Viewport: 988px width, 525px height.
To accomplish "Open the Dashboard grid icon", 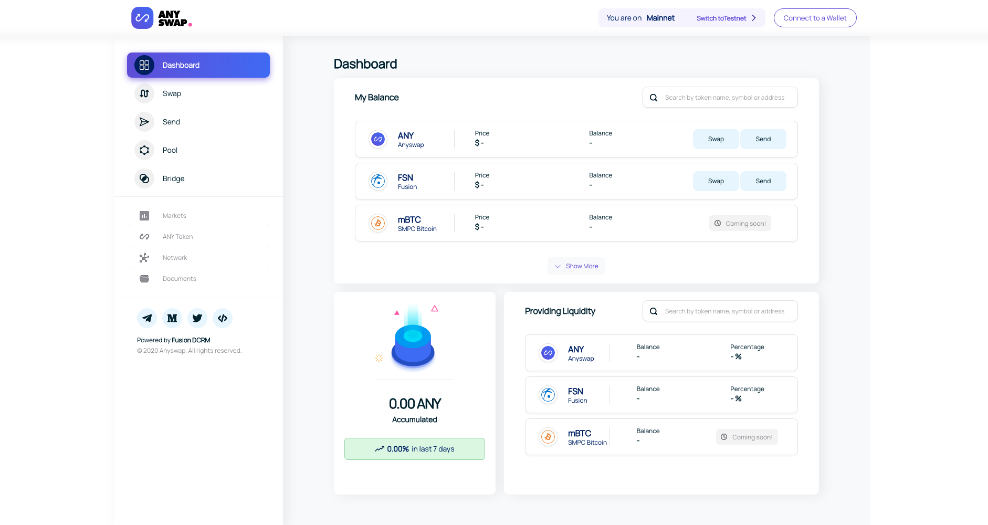I will pos(144,65).
